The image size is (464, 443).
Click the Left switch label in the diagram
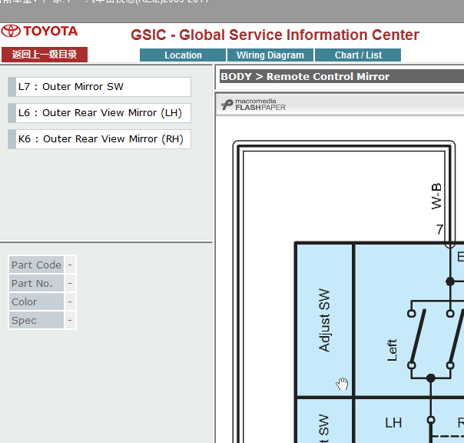[x=392, y=350]
